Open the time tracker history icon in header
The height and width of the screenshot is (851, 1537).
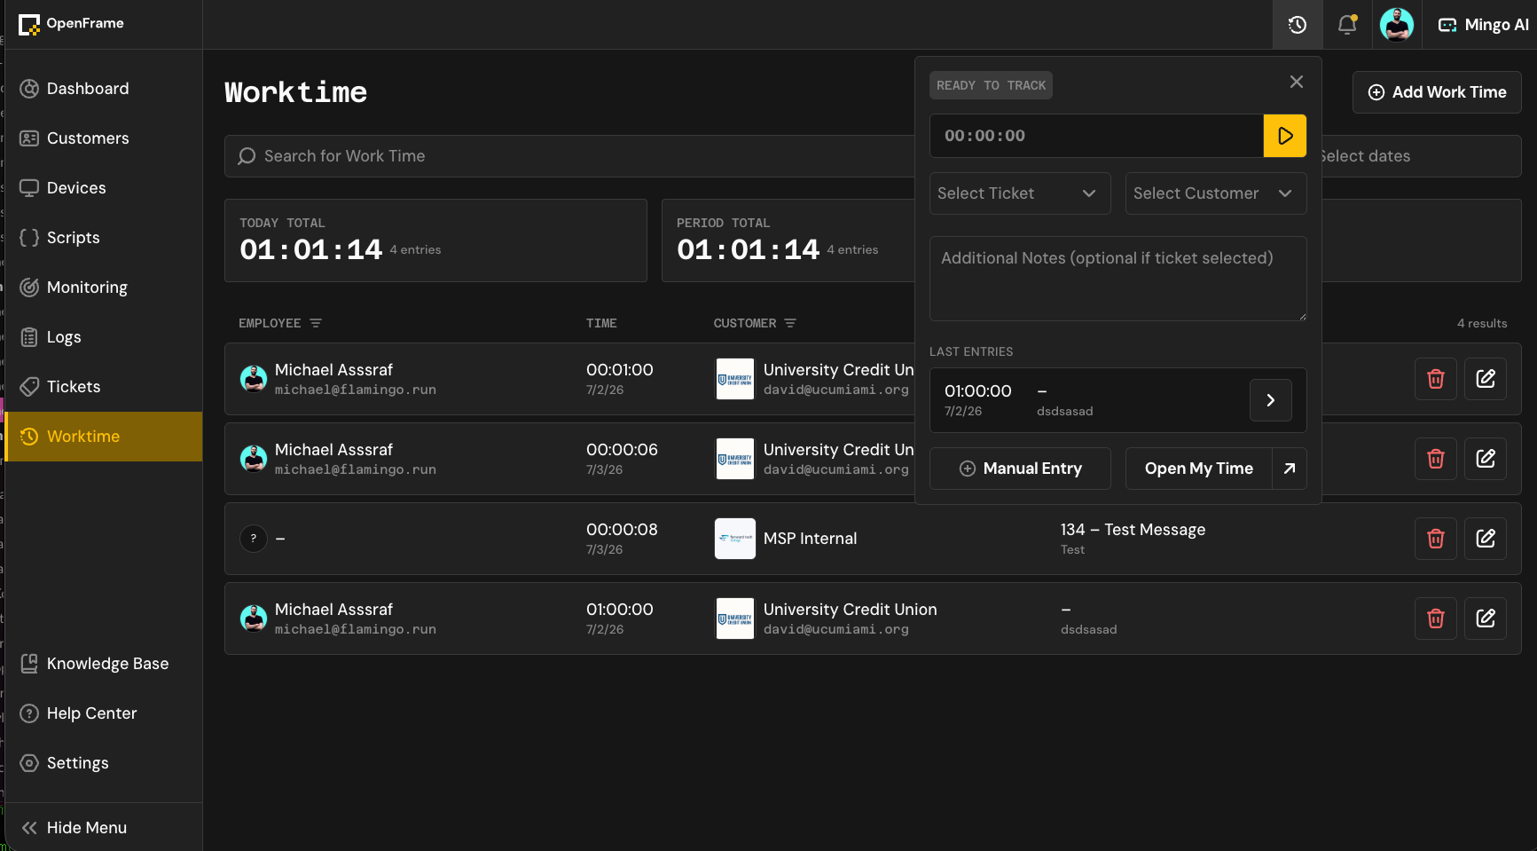(1298, 25)
